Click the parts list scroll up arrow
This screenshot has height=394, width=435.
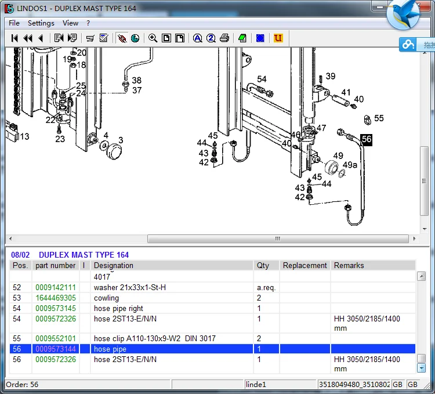coord(422,276)
